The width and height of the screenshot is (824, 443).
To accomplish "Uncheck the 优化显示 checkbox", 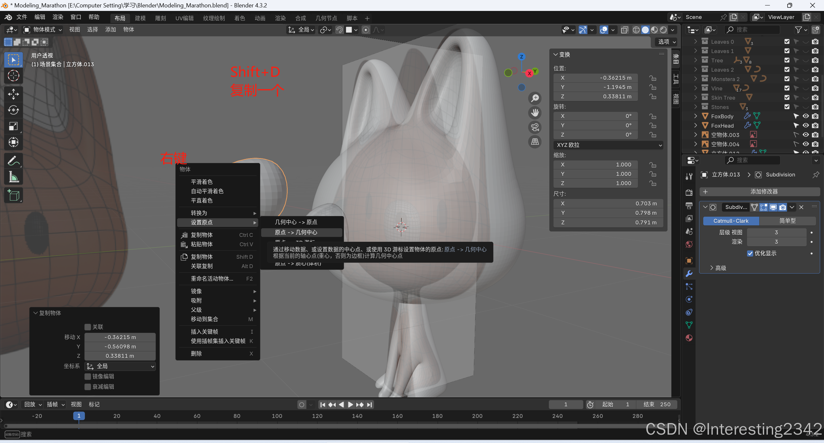I will (x=750, y=253).
